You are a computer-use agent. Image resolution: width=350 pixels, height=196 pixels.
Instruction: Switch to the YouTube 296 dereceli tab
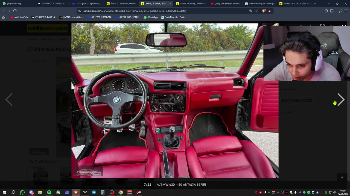[225, 4]
